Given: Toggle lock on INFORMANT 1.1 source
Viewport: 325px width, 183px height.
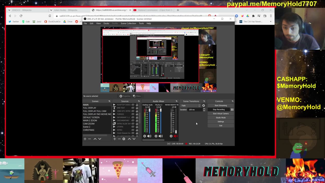Looking at the screenshot, I should tap(137, 117).
